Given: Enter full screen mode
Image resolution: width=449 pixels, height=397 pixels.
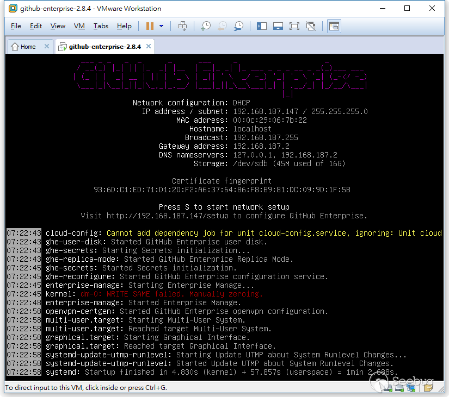Looking at the screenshot, I should click(x=294, y=26).
